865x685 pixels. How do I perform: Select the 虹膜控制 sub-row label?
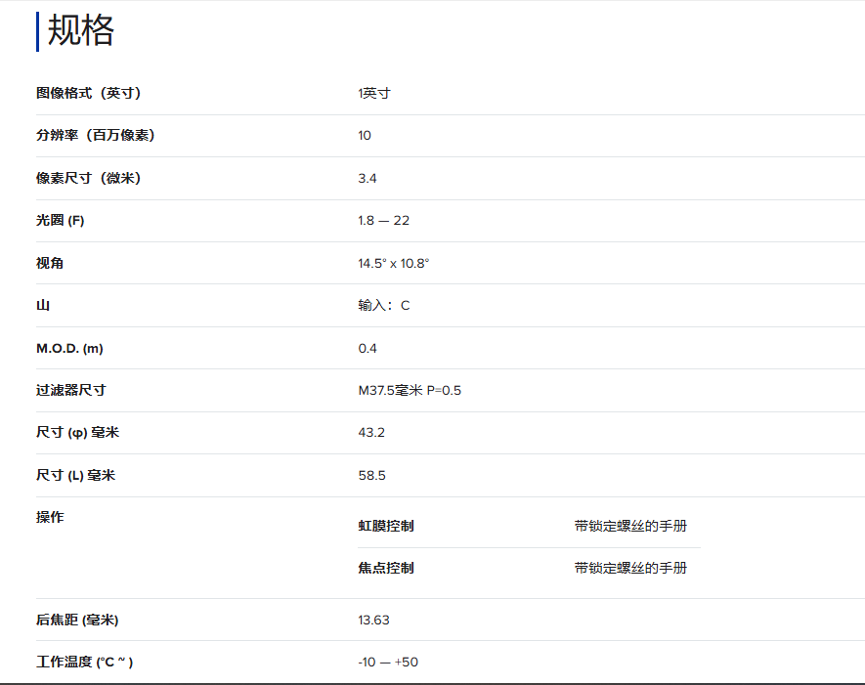click(386, 526)
